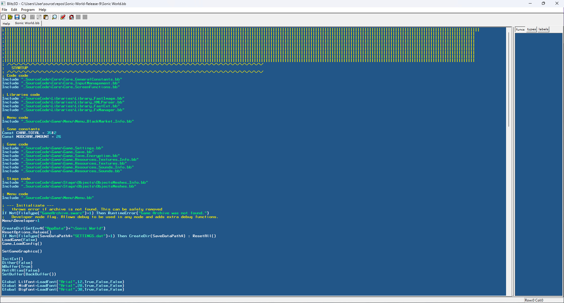
Task: Create a new file using the toolbar icon
Action: tap(4, 17)
